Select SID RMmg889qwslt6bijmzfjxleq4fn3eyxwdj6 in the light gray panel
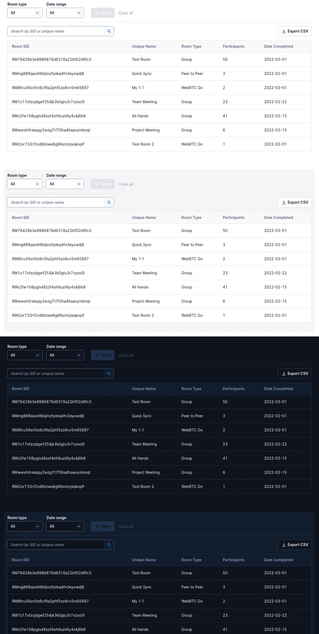Image resolution: width=319 pixels, height=634 pixels. 48,245
